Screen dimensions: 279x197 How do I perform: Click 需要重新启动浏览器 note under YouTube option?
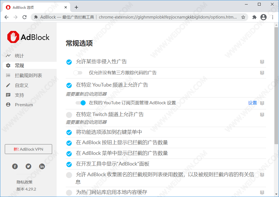86,94
